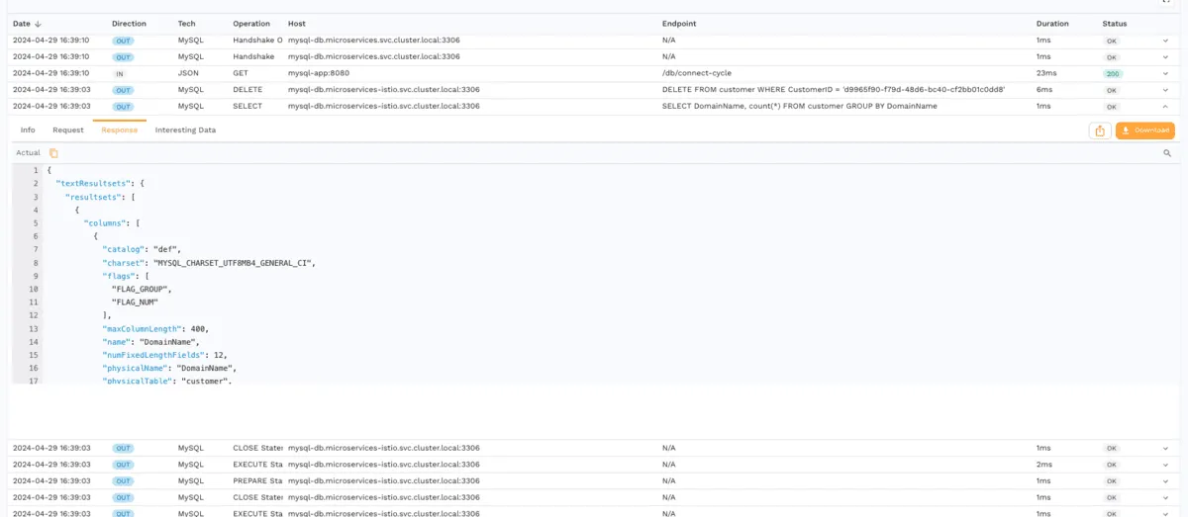The width and height of the screenshot is (1188, 517).
Task: Click the SELECT operation cell
Action: pos(247,106)
